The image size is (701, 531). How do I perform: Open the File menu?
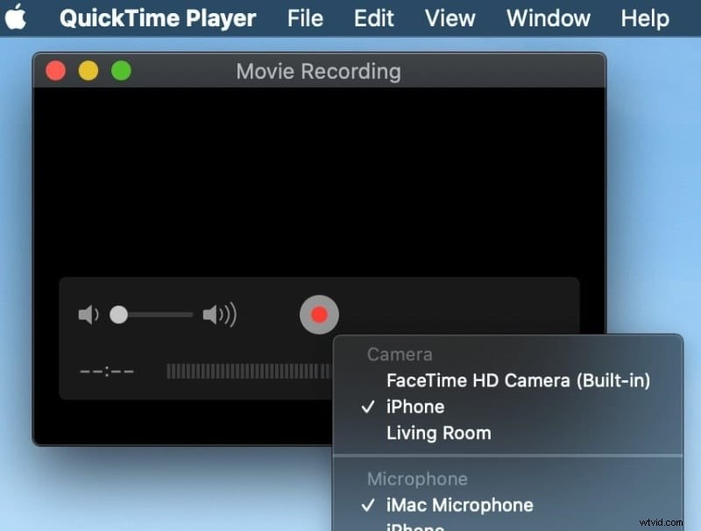304,18
